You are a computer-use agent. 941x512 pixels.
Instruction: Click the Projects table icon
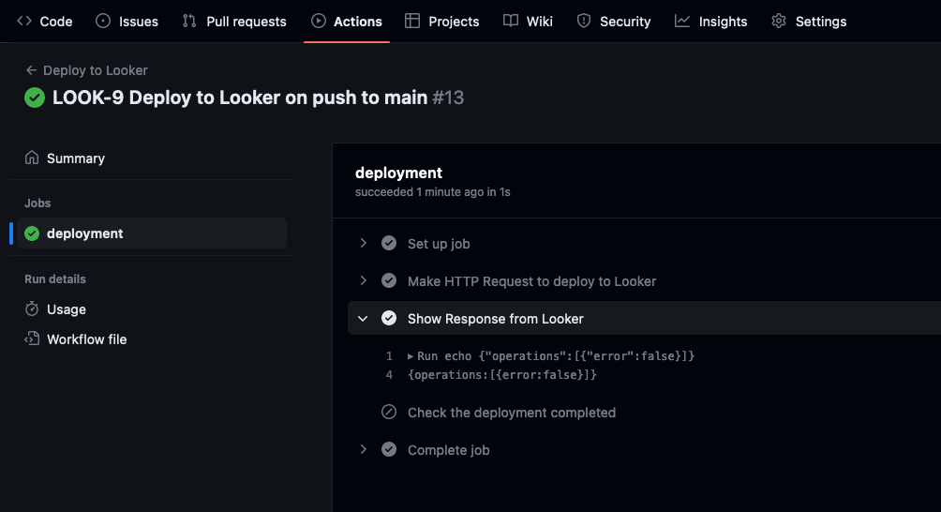412,21
